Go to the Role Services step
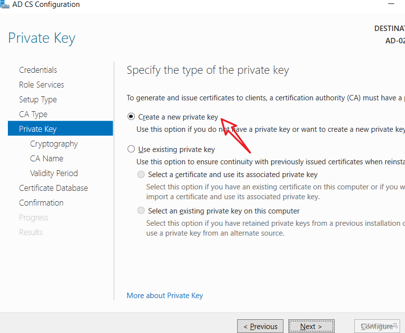Viewport: 405px width, 333px height. tap(41, 85)
